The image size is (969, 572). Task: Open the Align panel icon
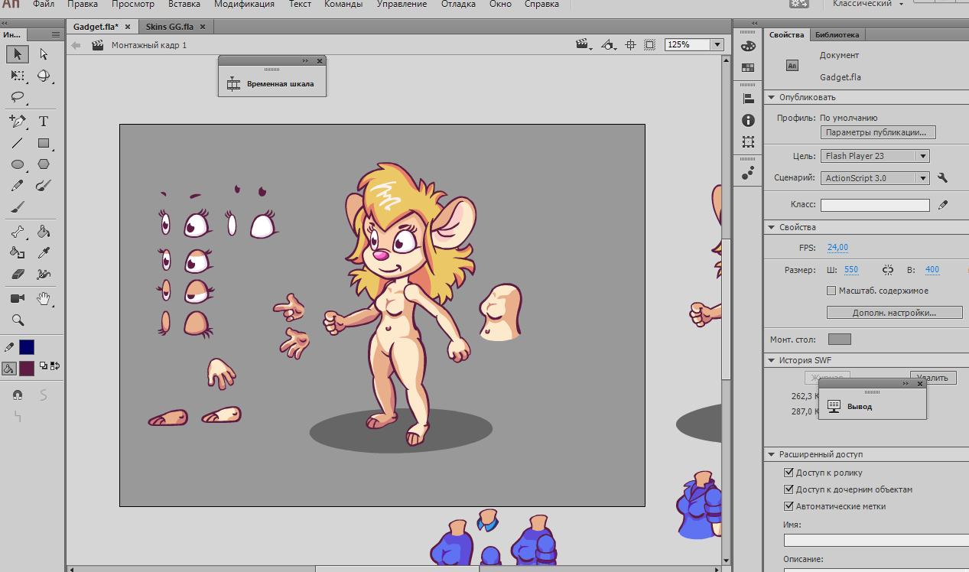pyautogui.click(x=748, y=99)
